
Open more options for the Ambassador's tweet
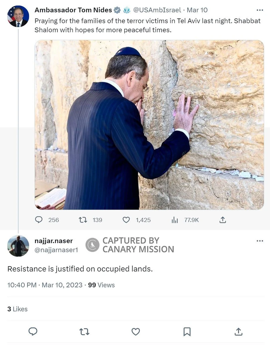[x=260, y=10]
